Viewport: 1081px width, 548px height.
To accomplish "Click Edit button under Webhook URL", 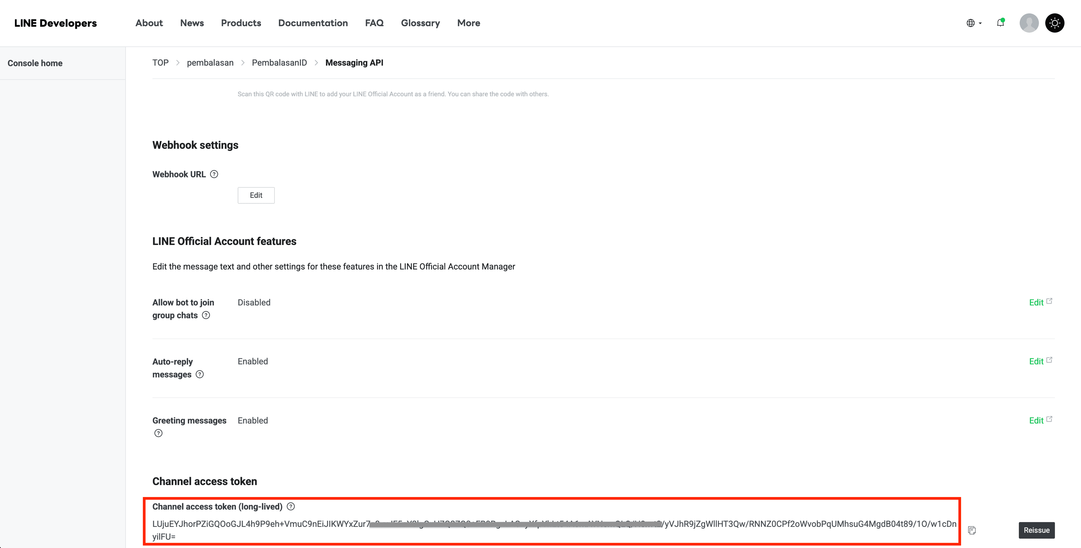I will coord(256,195).
